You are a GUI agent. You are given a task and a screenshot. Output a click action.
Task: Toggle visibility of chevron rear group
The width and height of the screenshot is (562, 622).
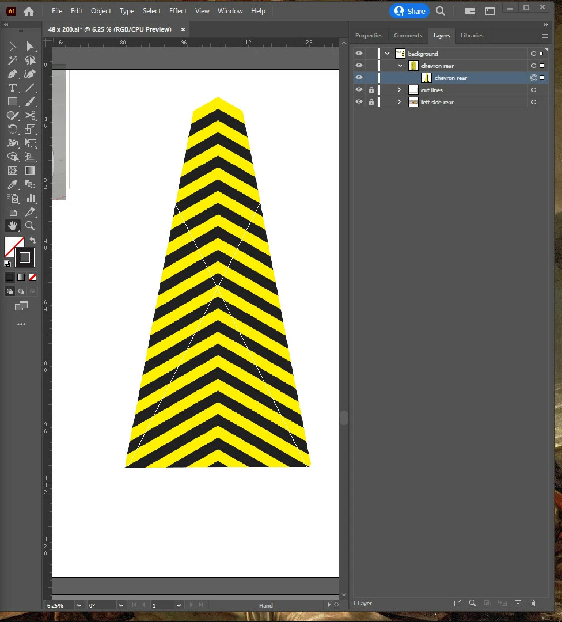[359, 66]
